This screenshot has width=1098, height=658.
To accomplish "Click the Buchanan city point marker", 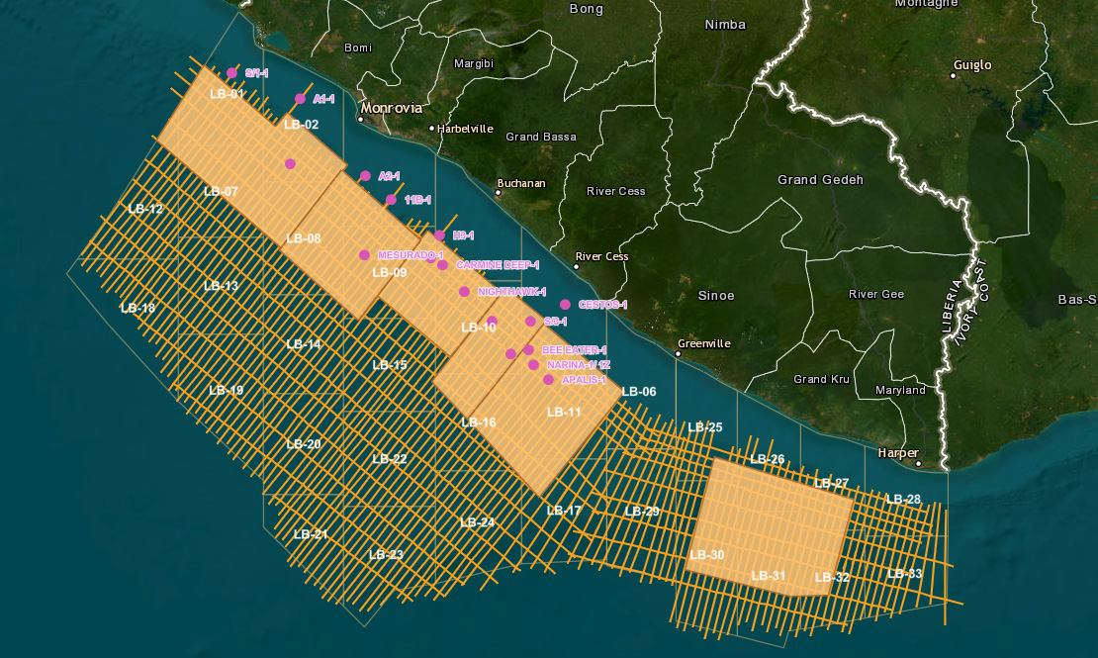I will pyautogui.click(x=498, y=192).
